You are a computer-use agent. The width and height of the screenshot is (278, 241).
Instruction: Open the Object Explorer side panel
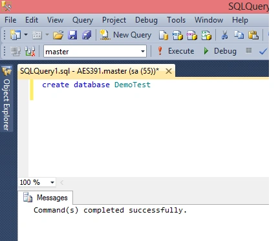click(x=6, y=99)
